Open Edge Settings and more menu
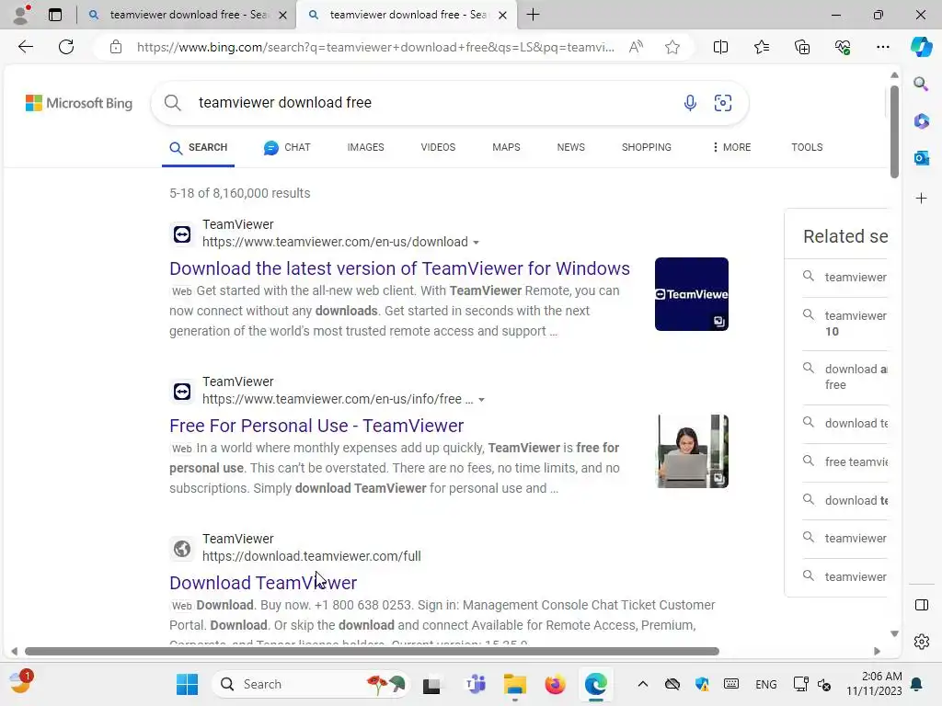 click(882, 47)
